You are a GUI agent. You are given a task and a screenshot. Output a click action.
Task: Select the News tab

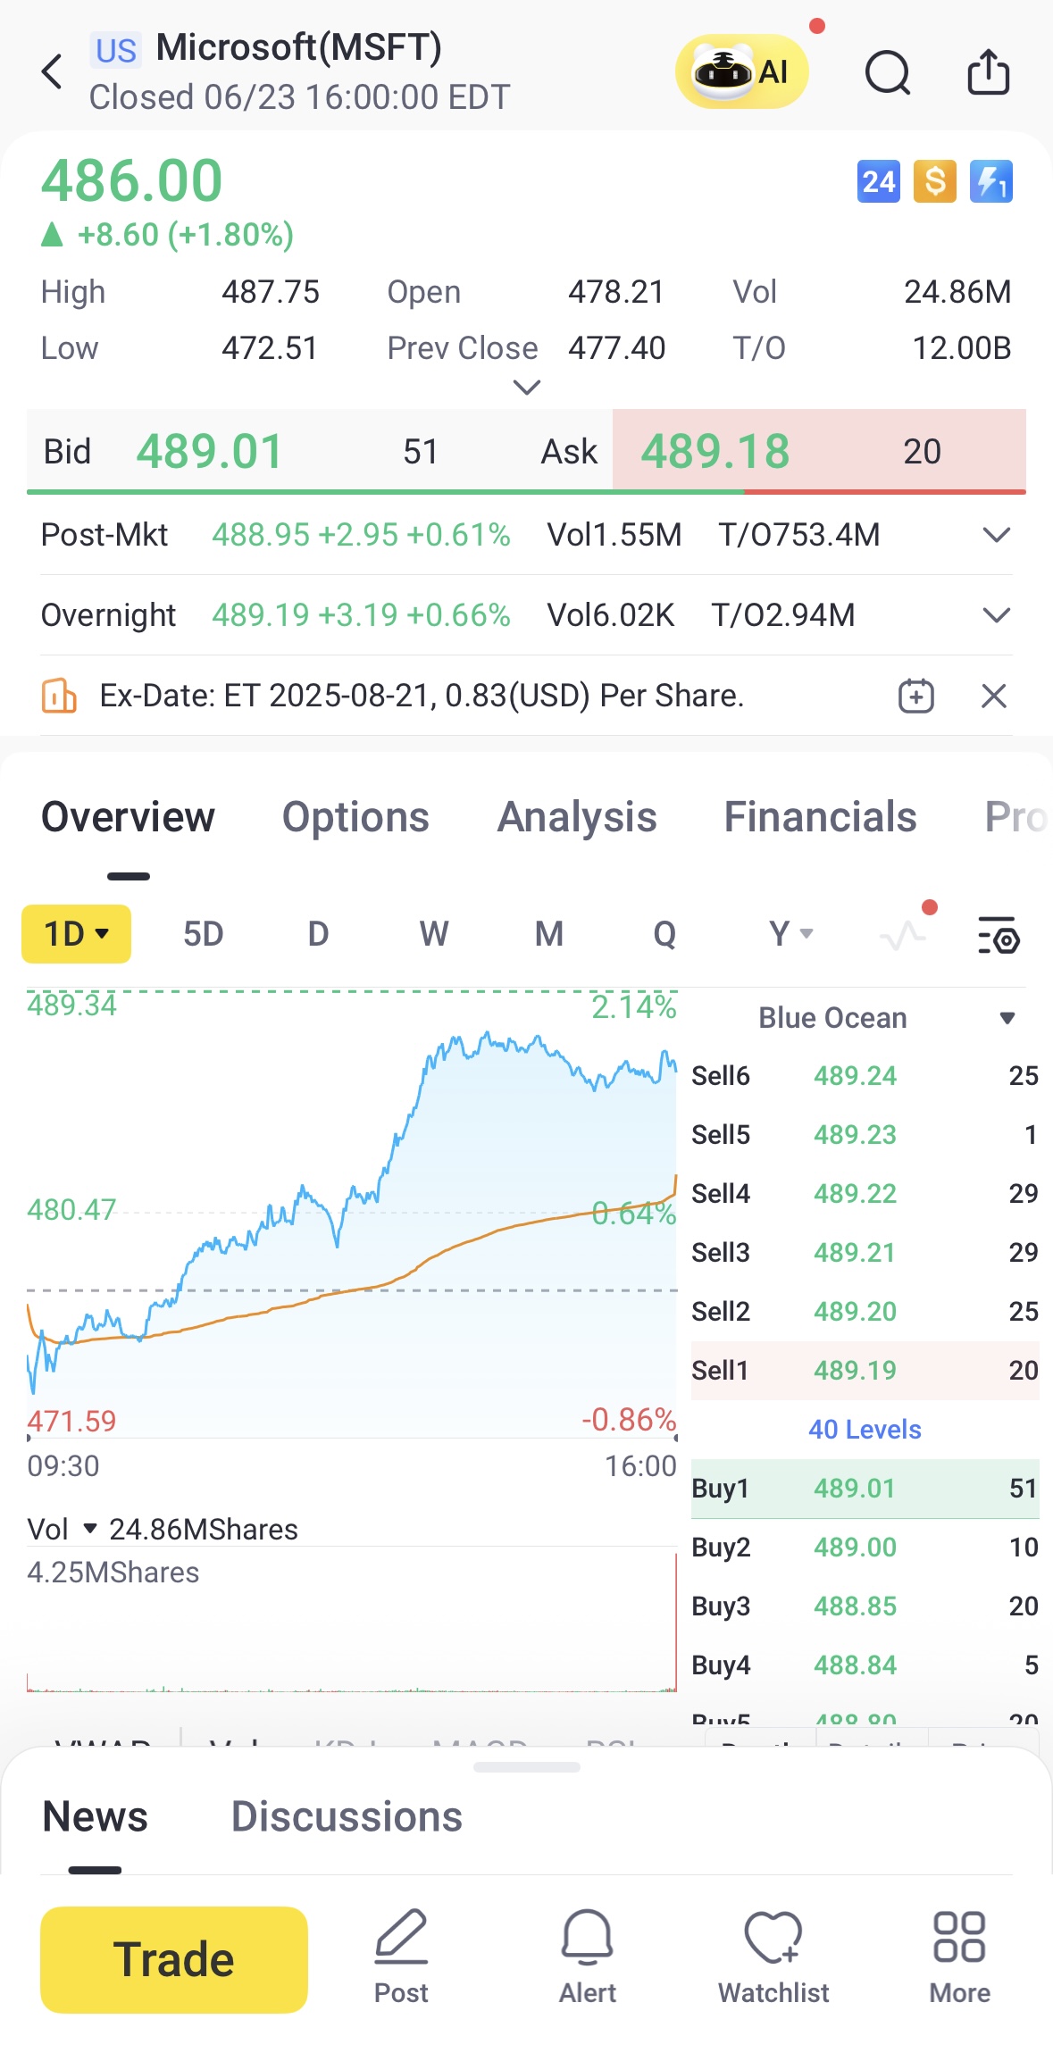[x=95, y=1816]
